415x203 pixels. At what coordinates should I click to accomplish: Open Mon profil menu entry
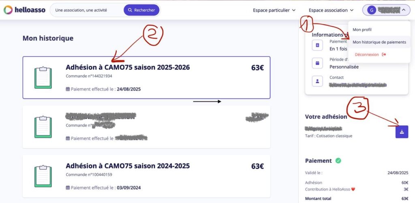[362, 30]
